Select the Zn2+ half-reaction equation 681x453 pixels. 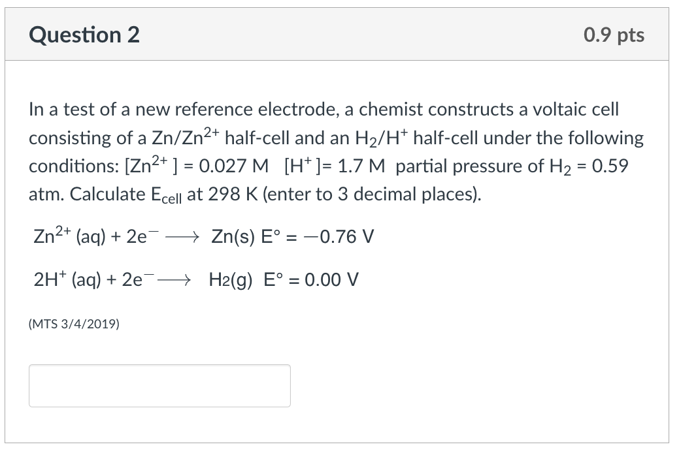pos(203,236)
